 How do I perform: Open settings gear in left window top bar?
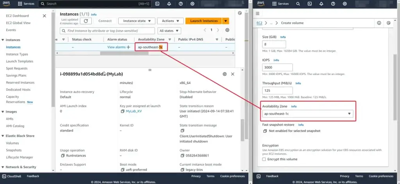(x=193, y=4)
